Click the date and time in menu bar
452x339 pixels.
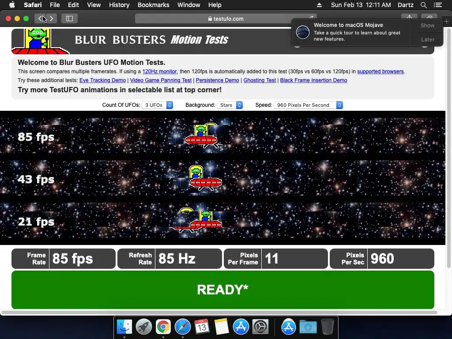[361, 5]
